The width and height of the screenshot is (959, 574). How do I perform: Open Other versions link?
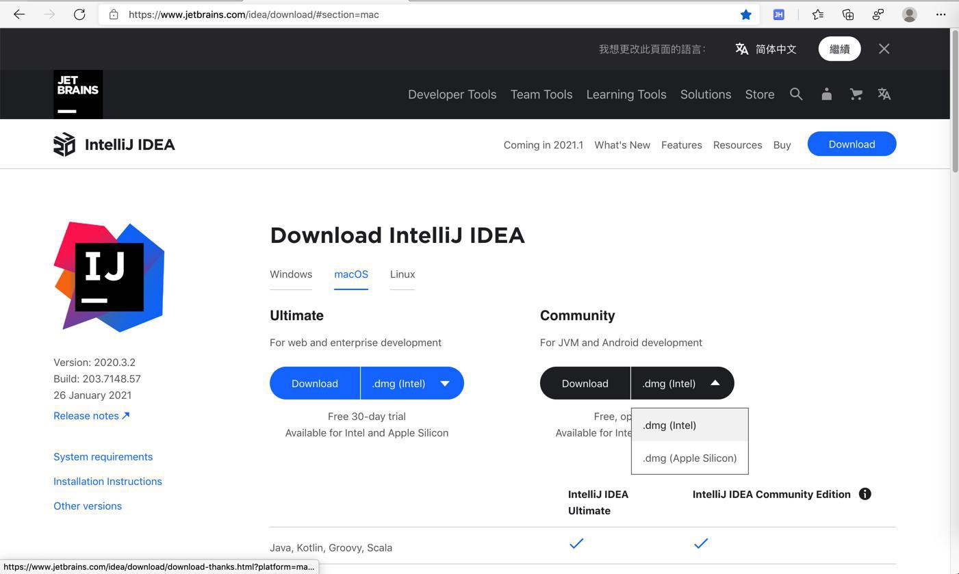[x=88, y=506]
